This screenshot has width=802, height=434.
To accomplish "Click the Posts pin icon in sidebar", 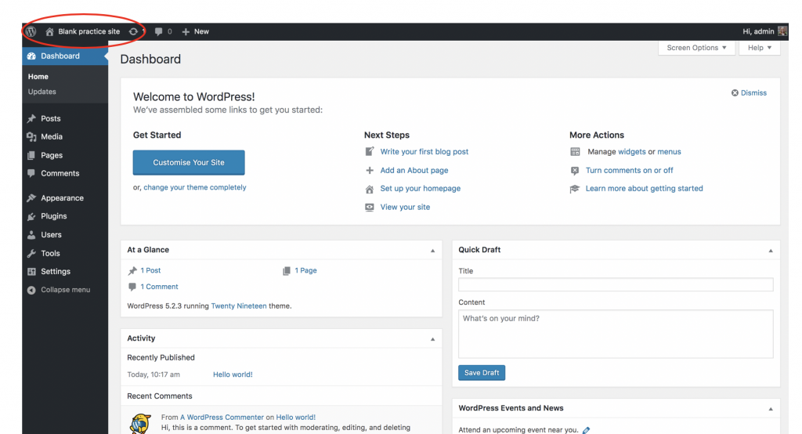I will [x=31, y=118].
